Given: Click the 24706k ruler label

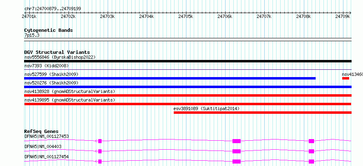Looking at the screenshot, I should pos(225,17).
